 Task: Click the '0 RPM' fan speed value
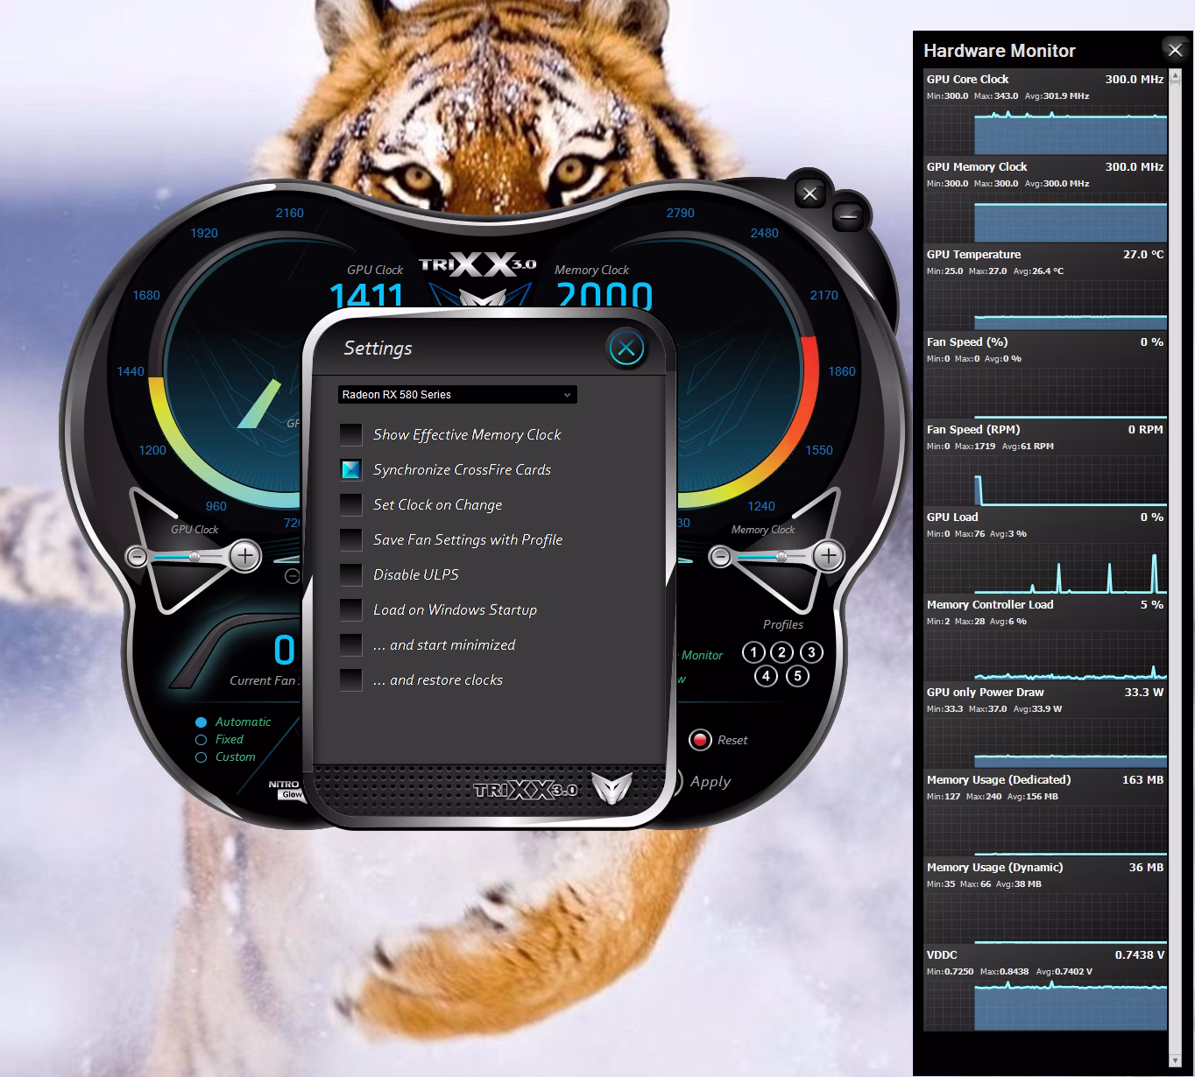pyautogui.click(x=1146, y=430)
